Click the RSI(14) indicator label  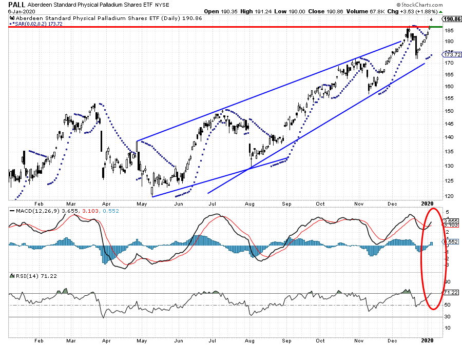coord(24,275)
